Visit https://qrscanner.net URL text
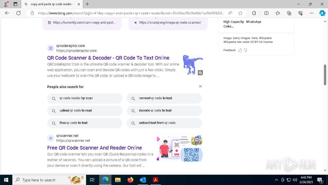This screenshot has height=185, width=328. 73,141
